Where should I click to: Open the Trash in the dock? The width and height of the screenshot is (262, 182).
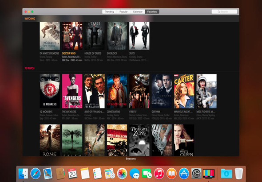click(x=239, y=174)
